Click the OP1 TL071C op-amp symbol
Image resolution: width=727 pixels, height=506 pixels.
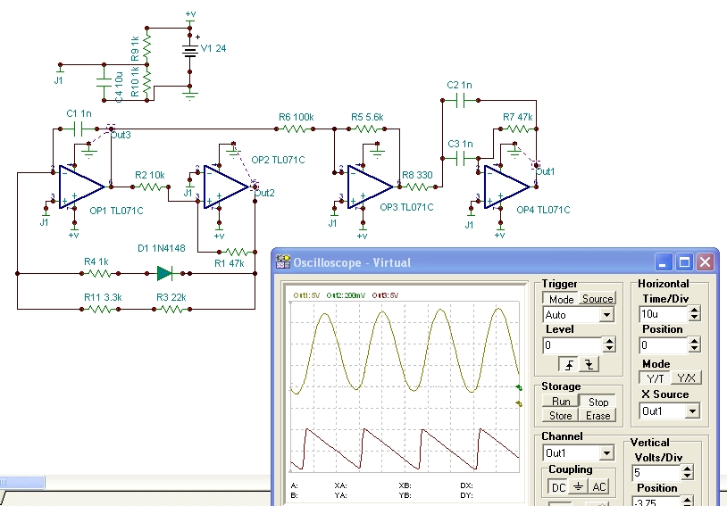[81, 187]
